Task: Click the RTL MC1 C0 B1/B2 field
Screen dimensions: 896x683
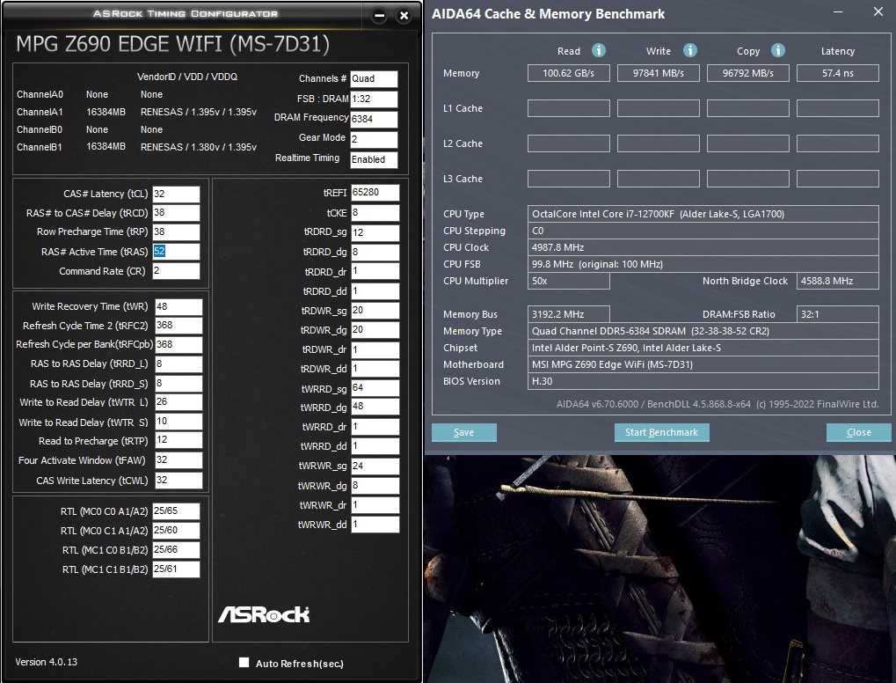Action: click(x=176, y=550)
